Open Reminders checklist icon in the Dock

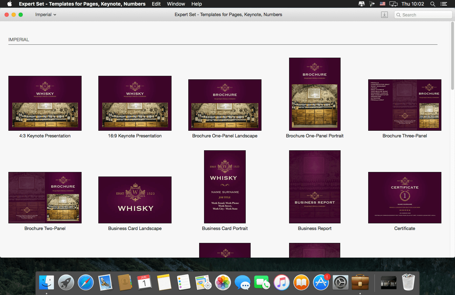(183, 282)
